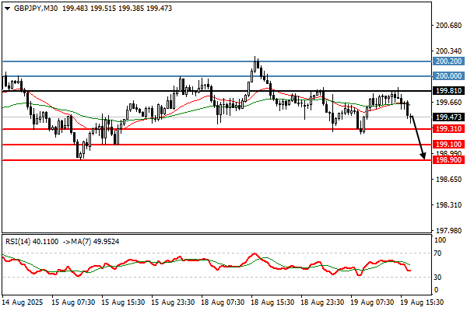Select the current price label 199.473
467x311 pixels.
tap(448, 117)
